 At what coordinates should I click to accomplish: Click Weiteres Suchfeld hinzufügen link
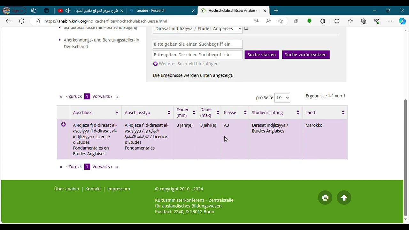pyautogui.click(x=189, y=64)
